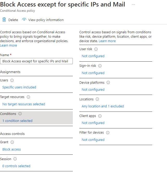Click the info icon next to Target resources
This screenshot has height=176, width=167.
[28, 97]
